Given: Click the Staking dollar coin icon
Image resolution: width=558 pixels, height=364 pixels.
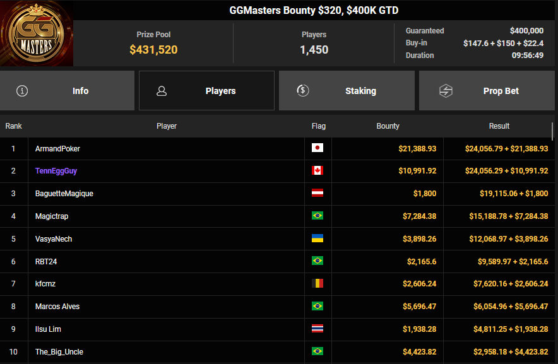Looking at the screenshot, I should (x=303, y=91).
